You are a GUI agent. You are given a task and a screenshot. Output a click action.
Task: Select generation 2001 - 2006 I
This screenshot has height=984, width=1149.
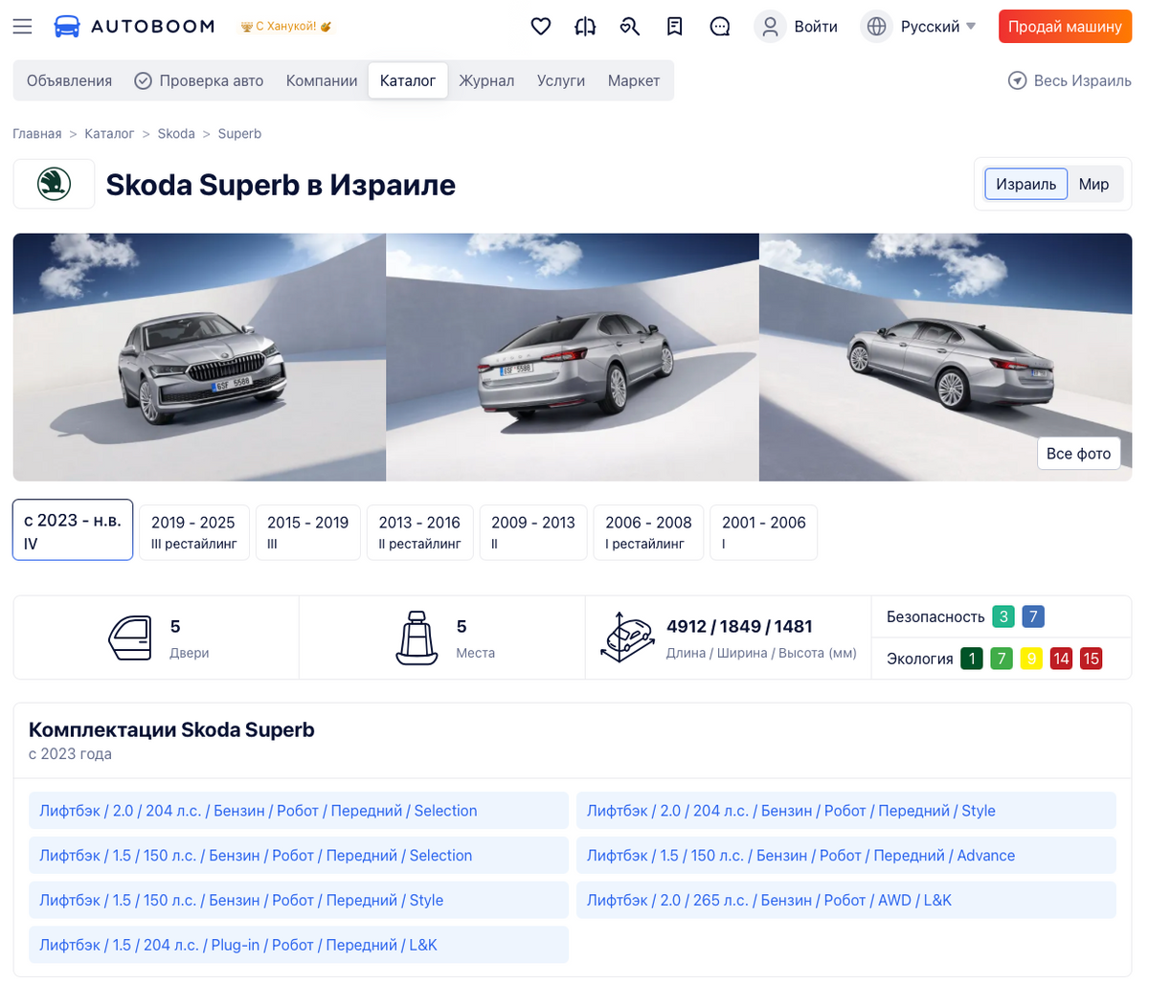point(764,532)
